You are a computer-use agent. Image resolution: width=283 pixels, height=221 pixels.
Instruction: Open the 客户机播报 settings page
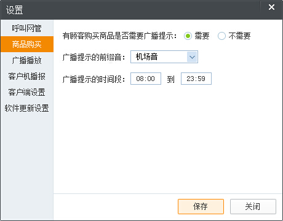(27, 76)
